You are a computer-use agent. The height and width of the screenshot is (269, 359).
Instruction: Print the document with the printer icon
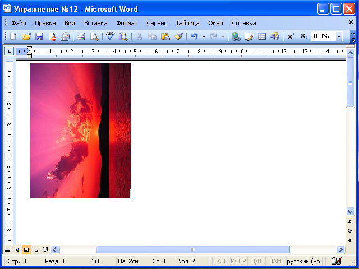tap(81, 36)
